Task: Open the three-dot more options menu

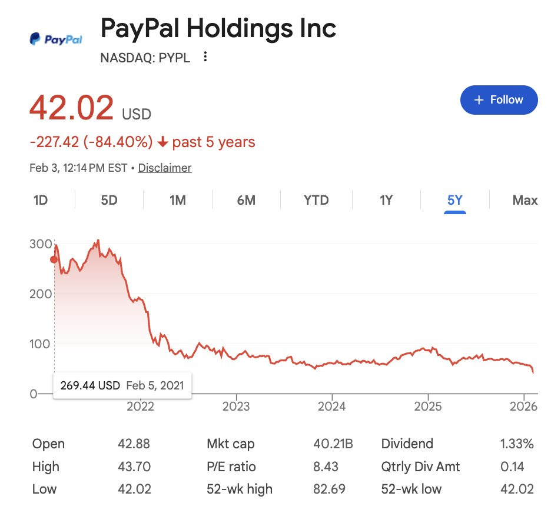Action: [x=205, y=56]
